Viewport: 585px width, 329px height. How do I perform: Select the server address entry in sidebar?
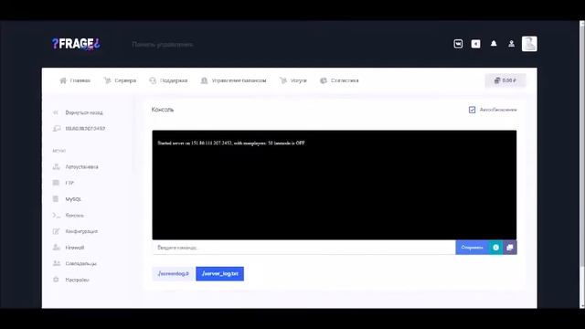(x=80, y=129)
